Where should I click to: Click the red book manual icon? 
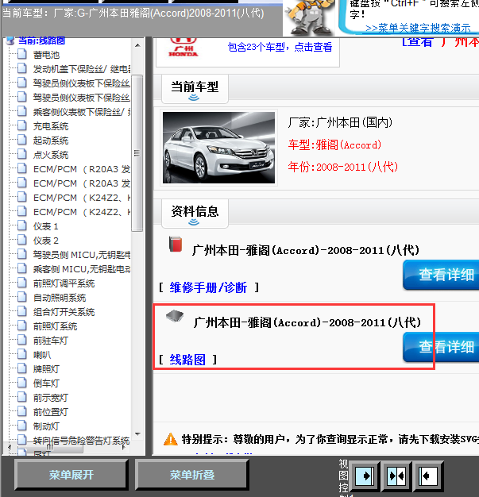[176, 244]
